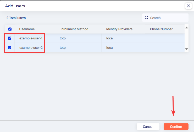The image size is (194, 132).
Task: Click totp in the example-user-1 row
Action: tap(63, 38)
